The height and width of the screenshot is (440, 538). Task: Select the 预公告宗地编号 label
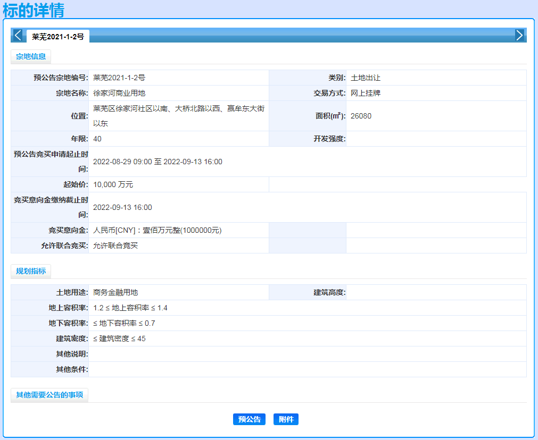coord(60,78)
